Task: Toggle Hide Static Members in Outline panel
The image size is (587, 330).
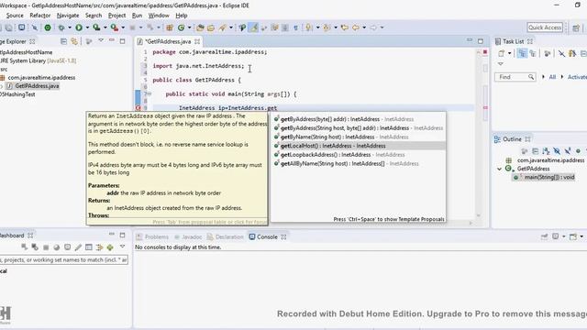Action: click(x=568, y=151)
